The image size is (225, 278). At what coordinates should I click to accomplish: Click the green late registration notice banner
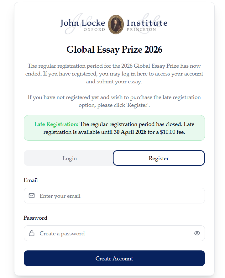(114, 128)
